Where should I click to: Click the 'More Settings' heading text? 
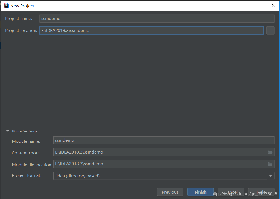(25, 131)
